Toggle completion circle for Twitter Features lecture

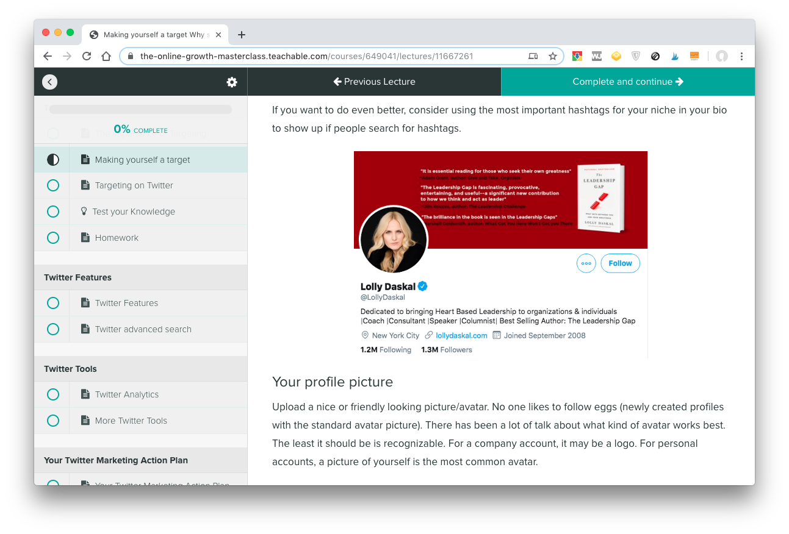(53, 303)
